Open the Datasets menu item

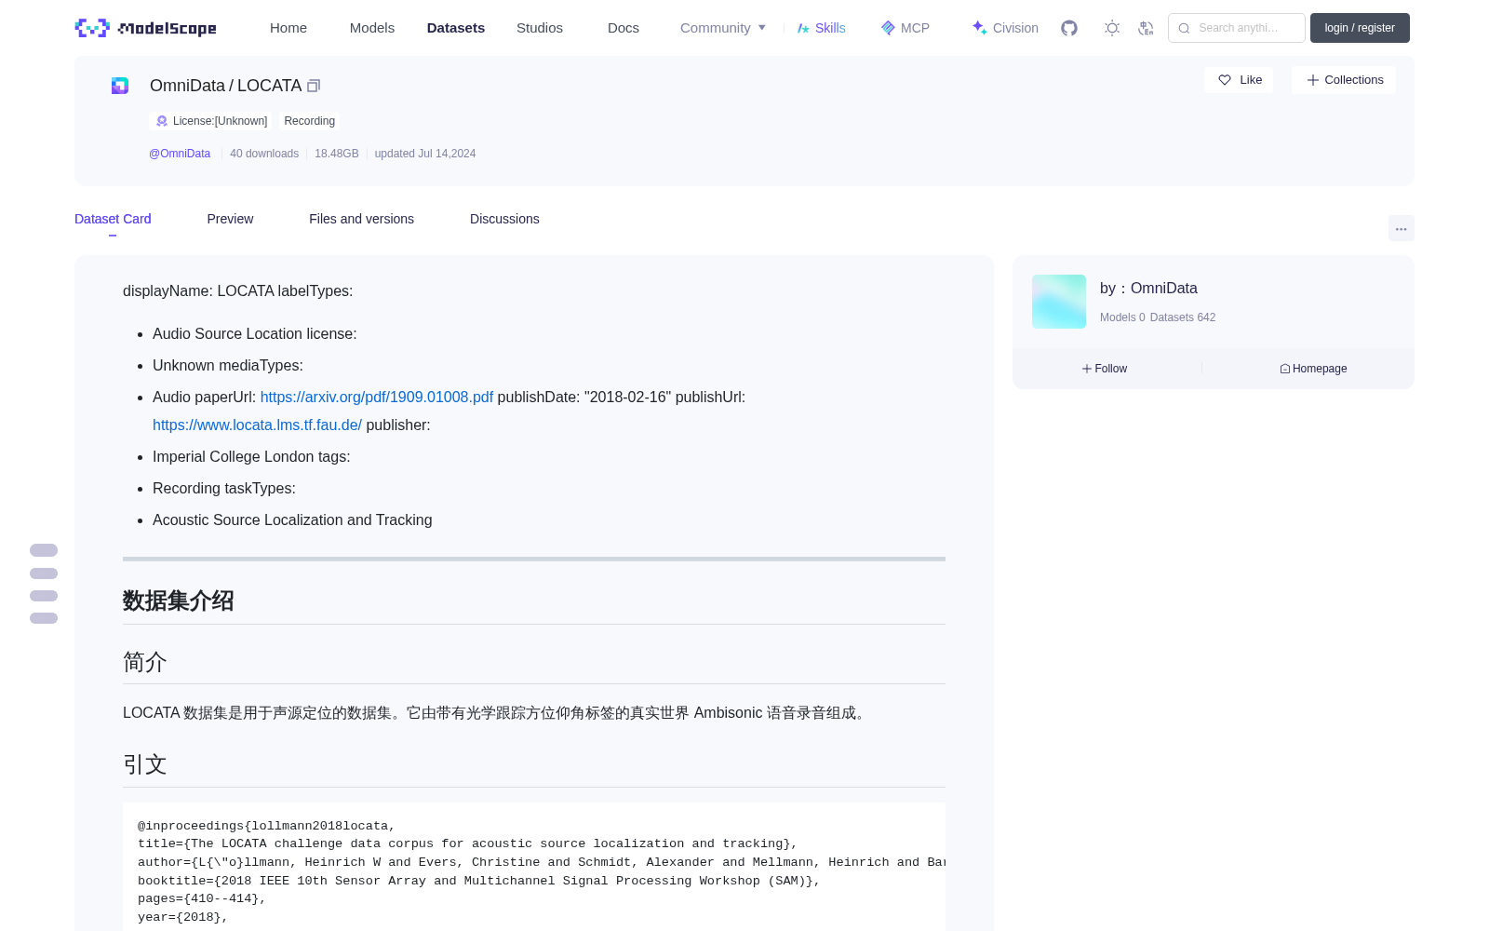click(456, 28)
